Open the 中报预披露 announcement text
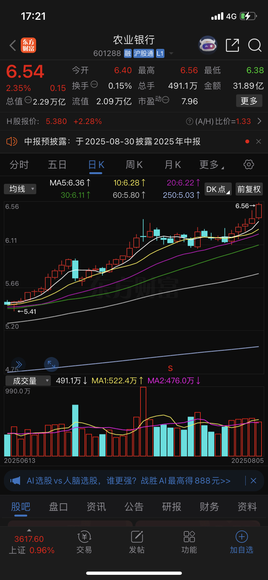Screen dimensions: 268x580 (112, 141)
